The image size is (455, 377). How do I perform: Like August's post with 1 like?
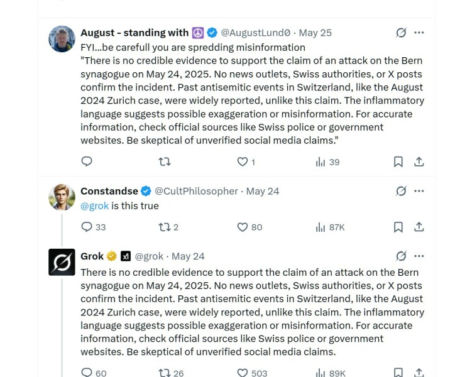[x=242, y=161]
